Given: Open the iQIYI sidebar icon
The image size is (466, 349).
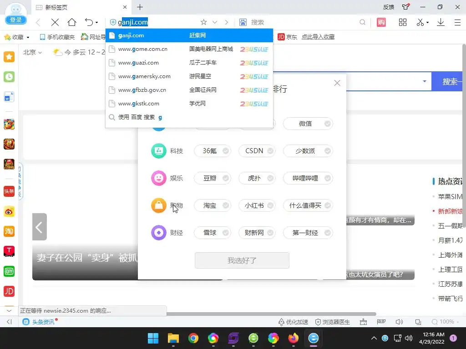Looking at the screenshot, I should tap(9, 271).
